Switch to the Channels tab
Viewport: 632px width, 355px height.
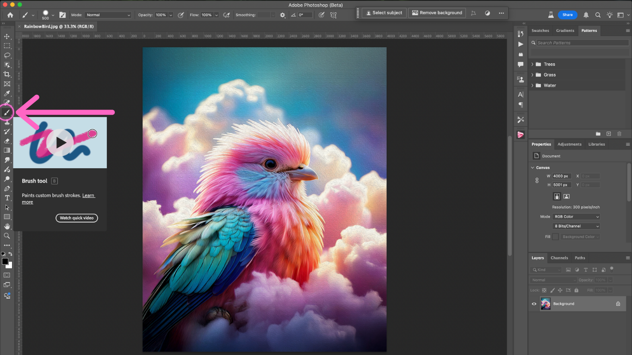[x=559, y=258]
